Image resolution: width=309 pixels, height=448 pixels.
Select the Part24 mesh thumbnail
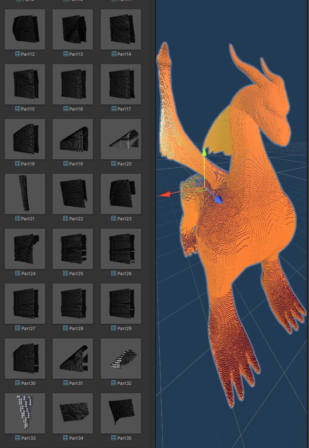(25, 249)
